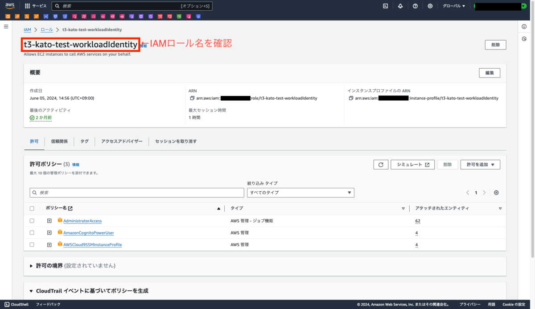Toggle the select-all policies checkbox
The height and width of the screenshot is (309, 535).
tap(32, 208)
